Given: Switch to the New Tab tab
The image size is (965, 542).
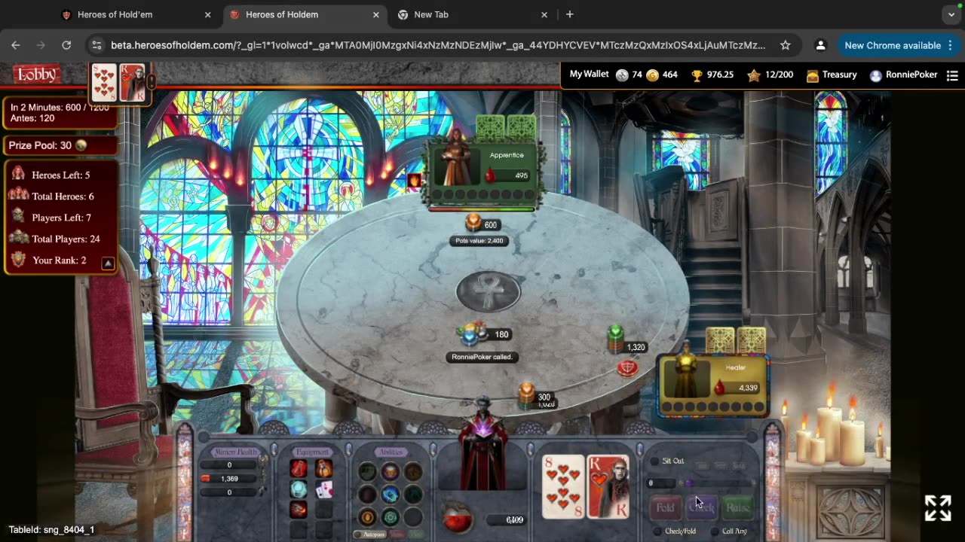Looking at the screenshot, I should 473,14.
